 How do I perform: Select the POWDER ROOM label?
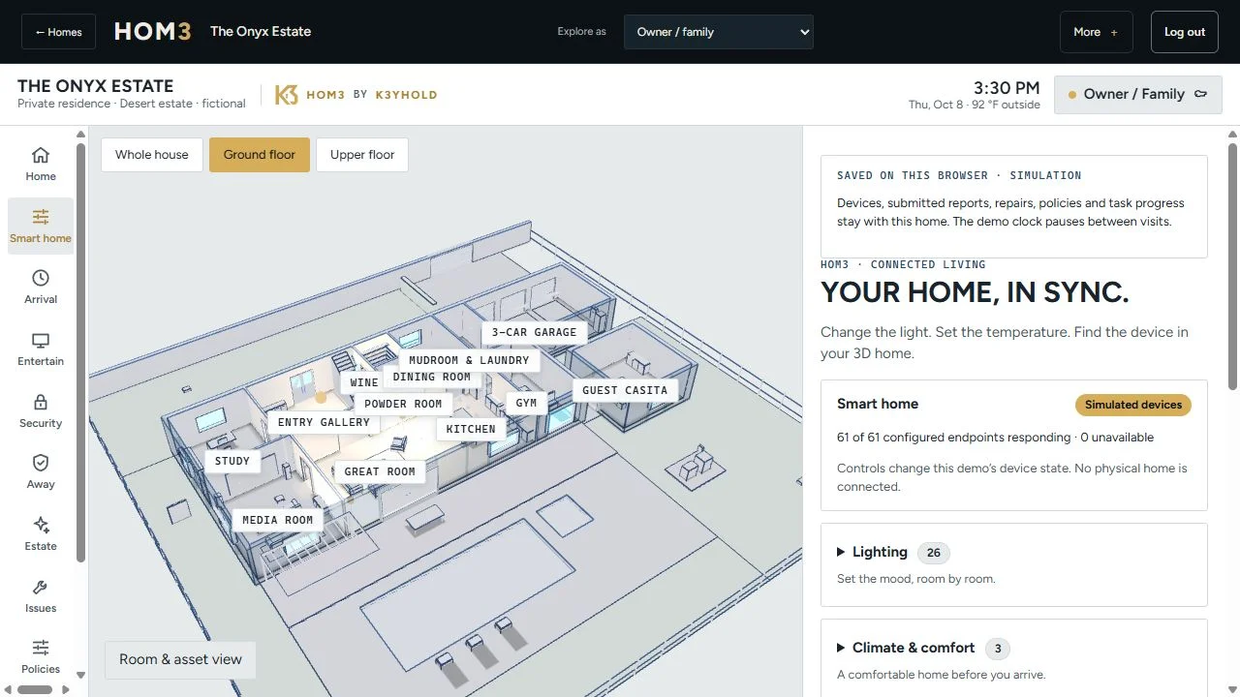point(403,404)
